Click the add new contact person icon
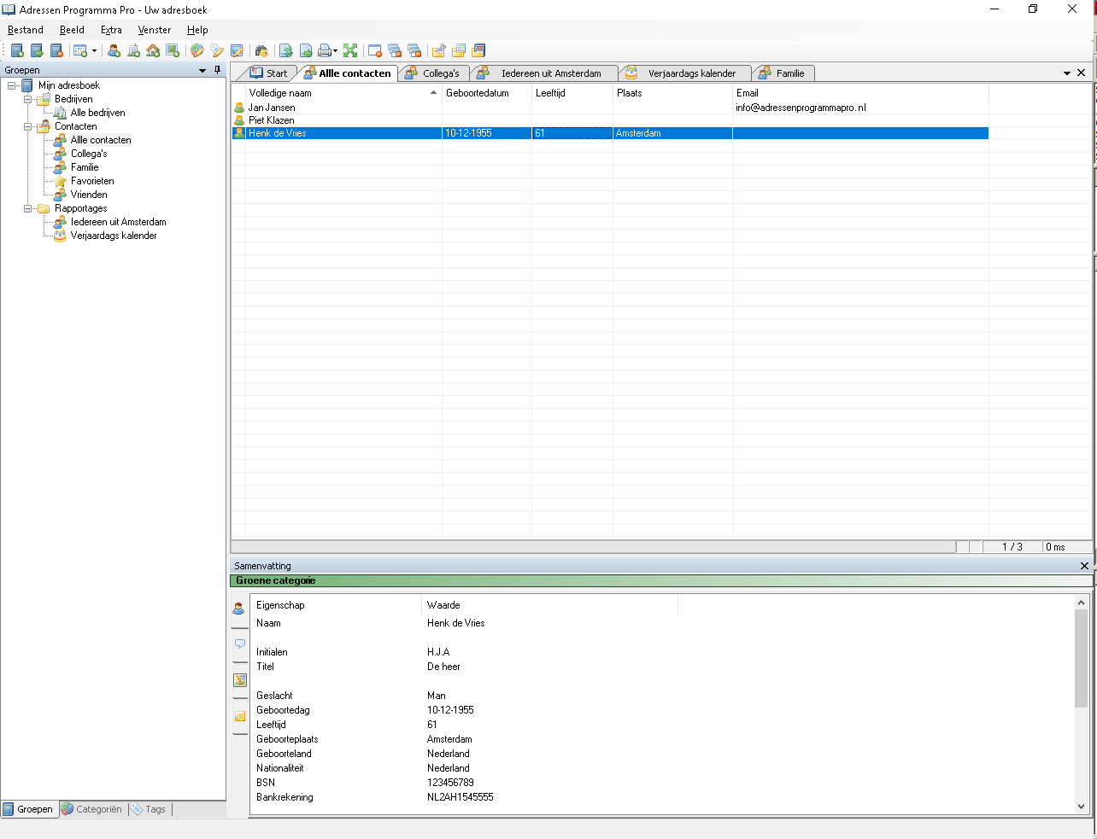1097x839 pixels. click(114, 51)
